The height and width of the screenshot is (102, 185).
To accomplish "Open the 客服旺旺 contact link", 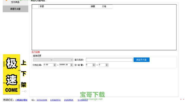I will [x=21, y=100].
